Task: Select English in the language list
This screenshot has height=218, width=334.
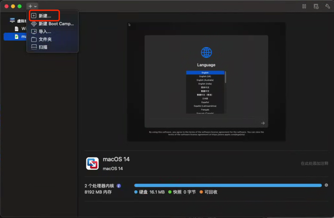Action: point(205,72)
